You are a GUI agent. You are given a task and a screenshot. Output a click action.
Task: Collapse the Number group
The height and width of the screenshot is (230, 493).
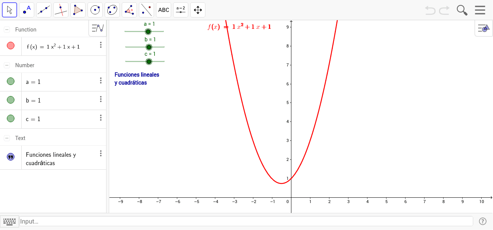[x=7, y=65]
